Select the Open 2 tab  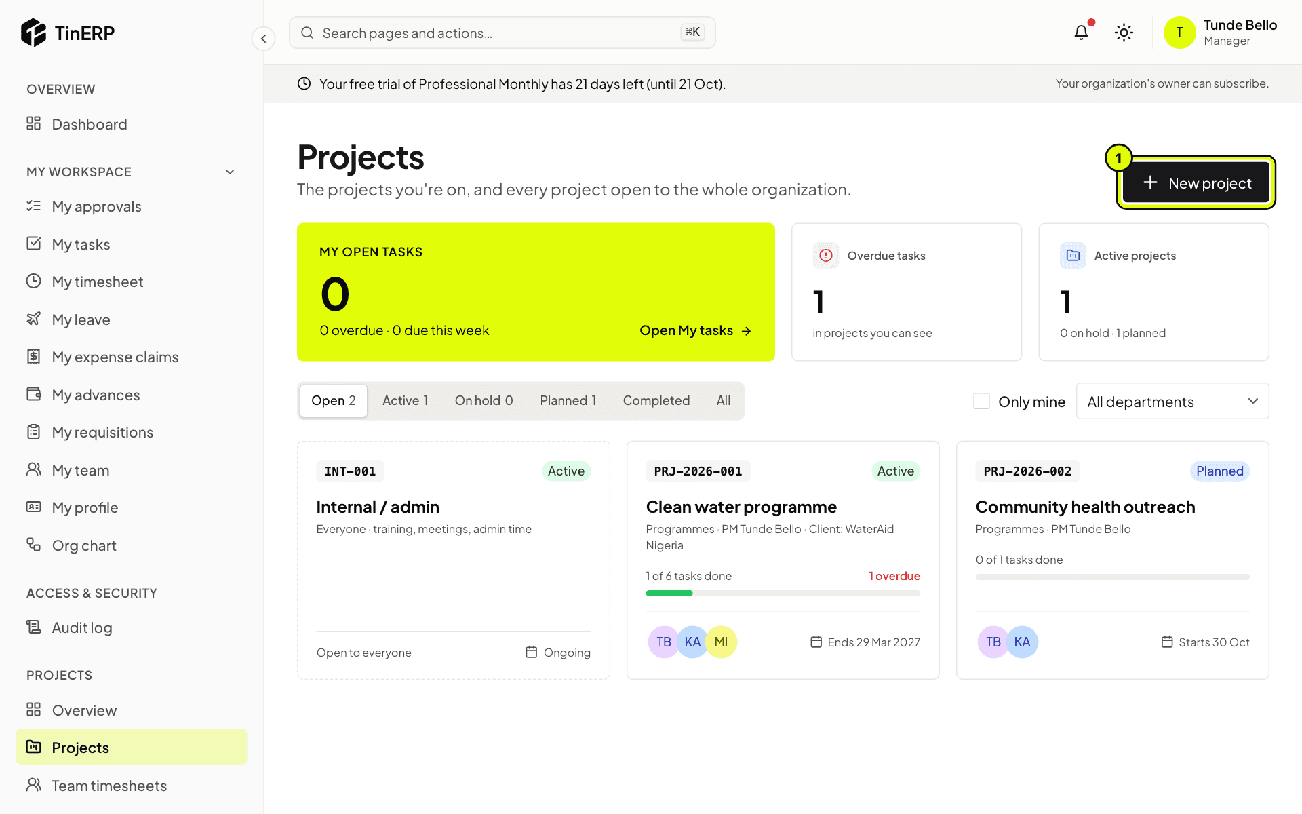click(x=334, y=401)
